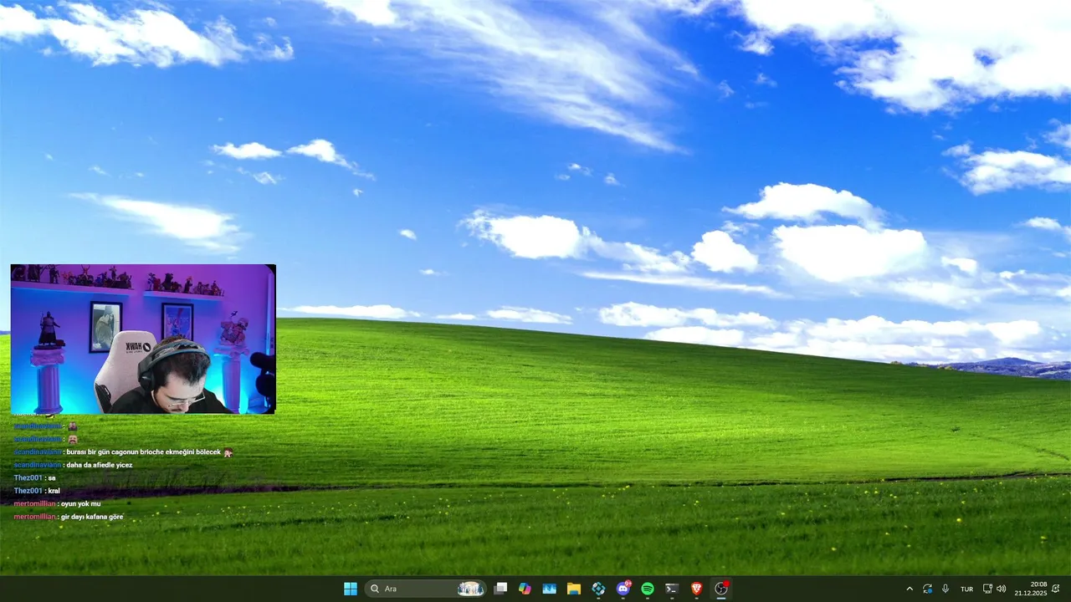Open the Terminal app icon
The height and width of the screenshot is (602, 1071).
pyautogui.click(x=672, y=589)
